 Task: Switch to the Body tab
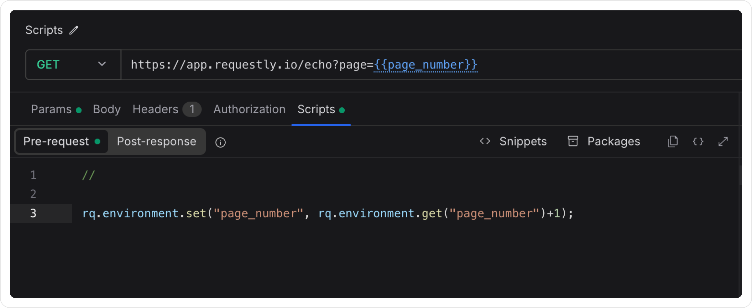point(107,109)
